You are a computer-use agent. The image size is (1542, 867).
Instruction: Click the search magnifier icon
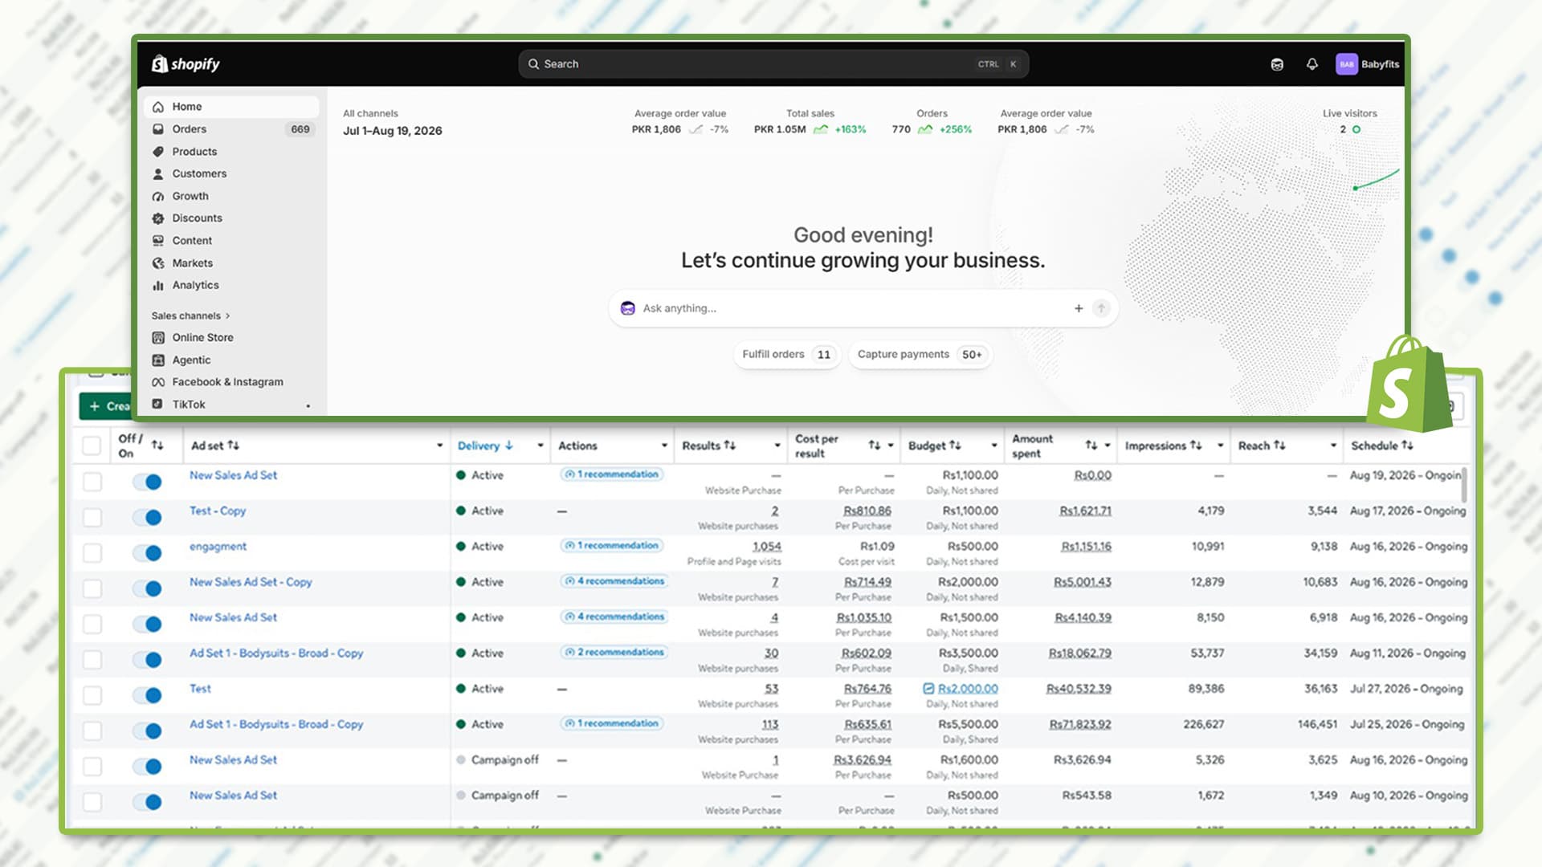pyautogui.click(x=533, y=64)
